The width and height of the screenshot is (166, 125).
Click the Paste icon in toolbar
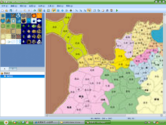[25, 10]
